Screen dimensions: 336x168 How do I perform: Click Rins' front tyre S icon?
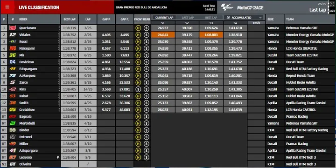(x=138, y=89)
